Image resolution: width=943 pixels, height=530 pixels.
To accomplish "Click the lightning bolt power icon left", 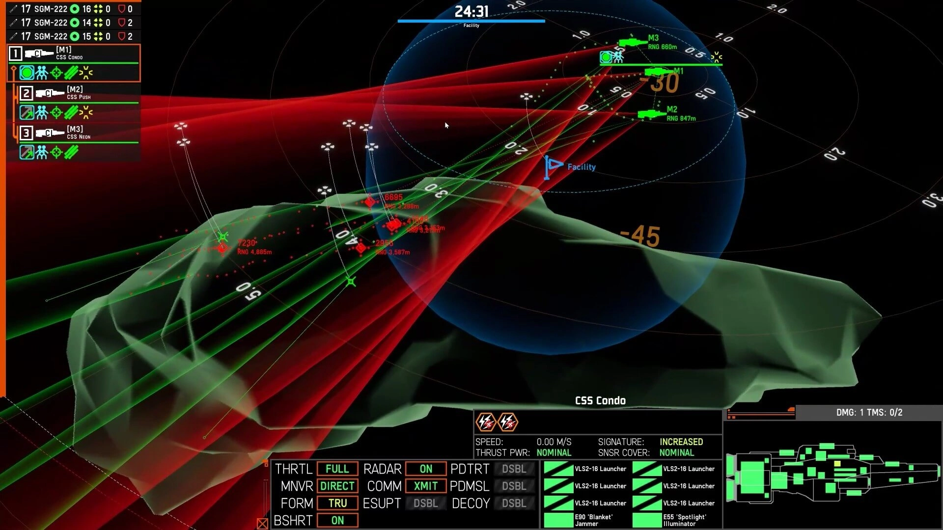I will [x=486, y=422].
